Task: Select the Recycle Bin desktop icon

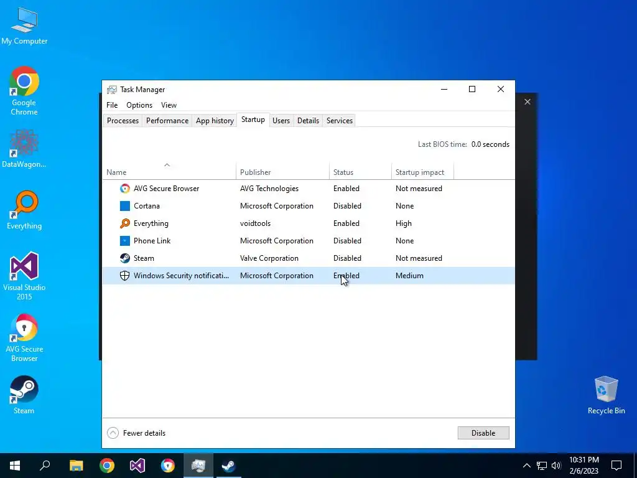Action: (606, 395)
